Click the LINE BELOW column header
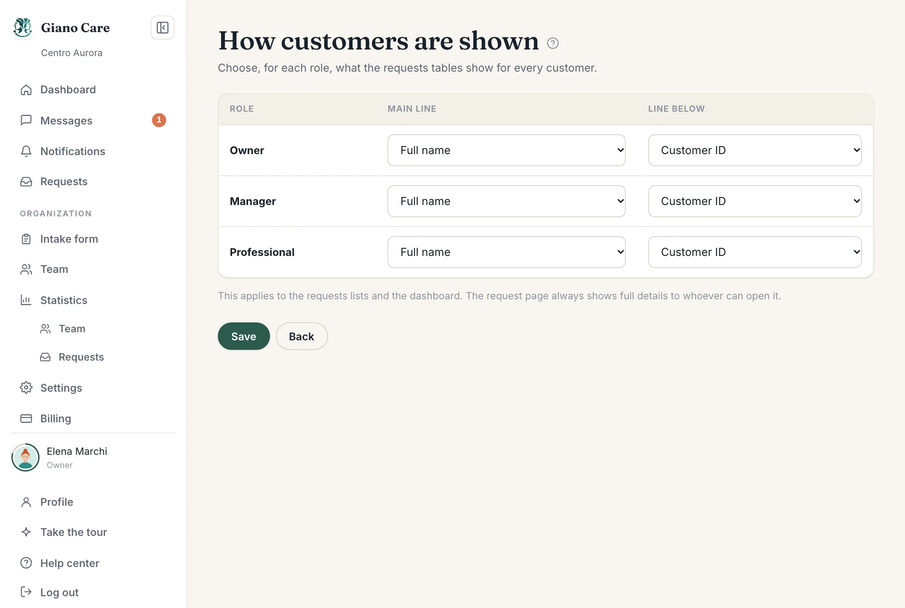Image resolution: width=905 pixels, height=608 pixels. pos(676,109)
